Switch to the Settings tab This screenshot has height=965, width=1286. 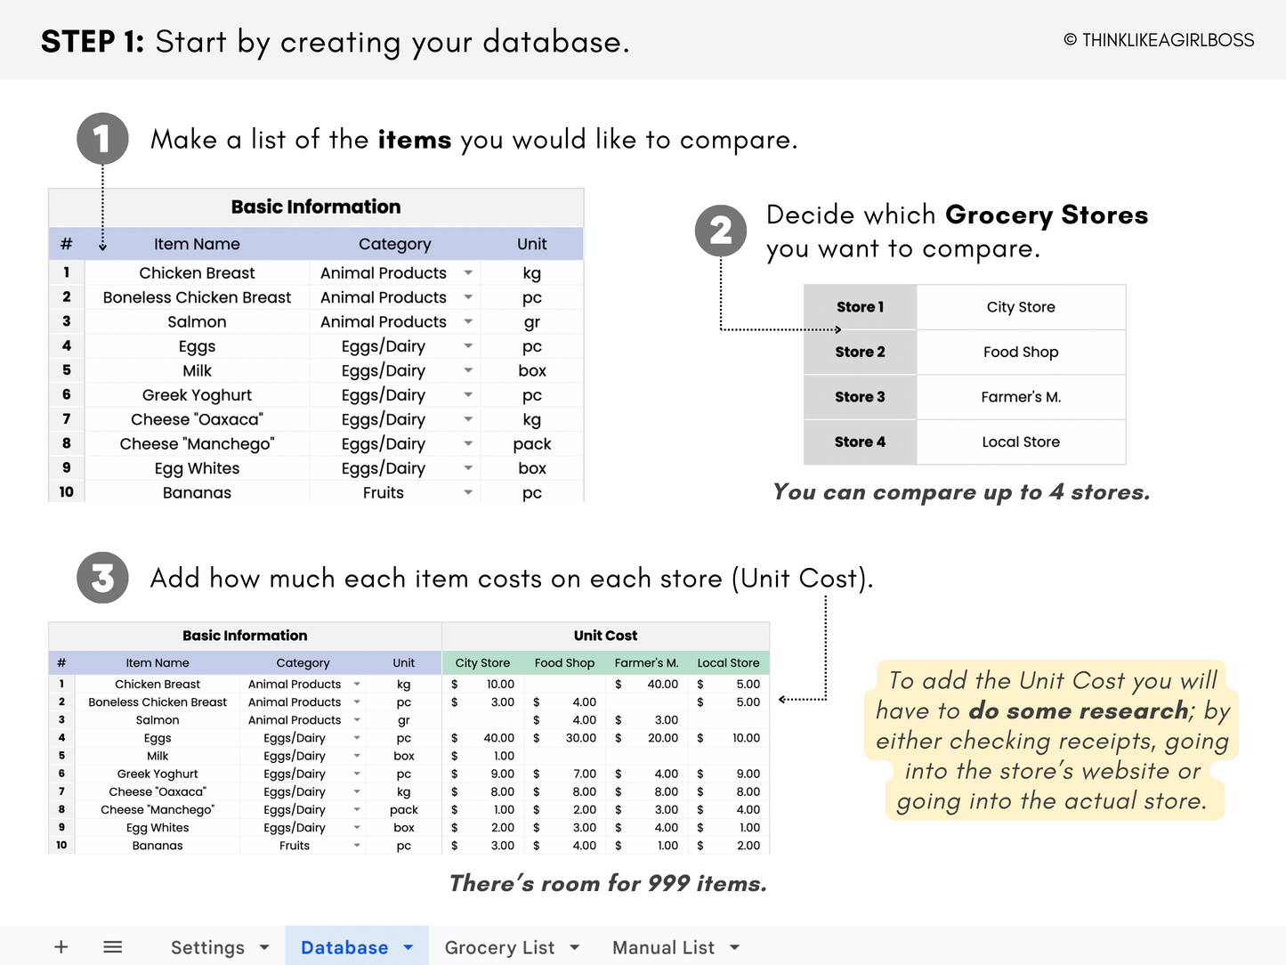(207, 947)
